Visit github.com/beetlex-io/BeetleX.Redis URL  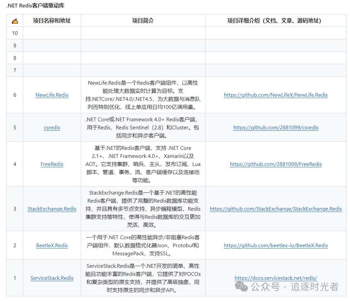(276, 246)
